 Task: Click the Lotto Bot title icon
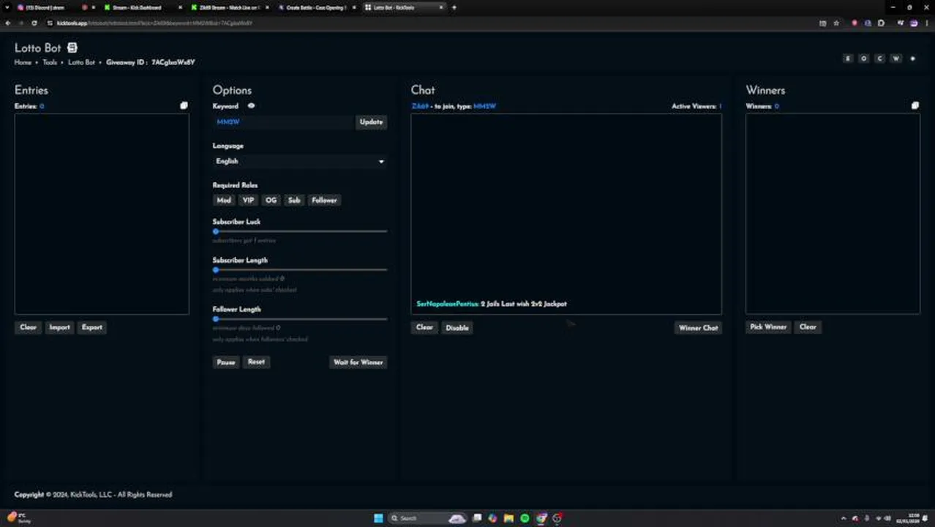pyautogui.click(x=72, y=48)
